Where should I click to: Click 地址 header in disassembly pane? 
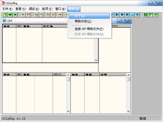(x=9, y=26)
